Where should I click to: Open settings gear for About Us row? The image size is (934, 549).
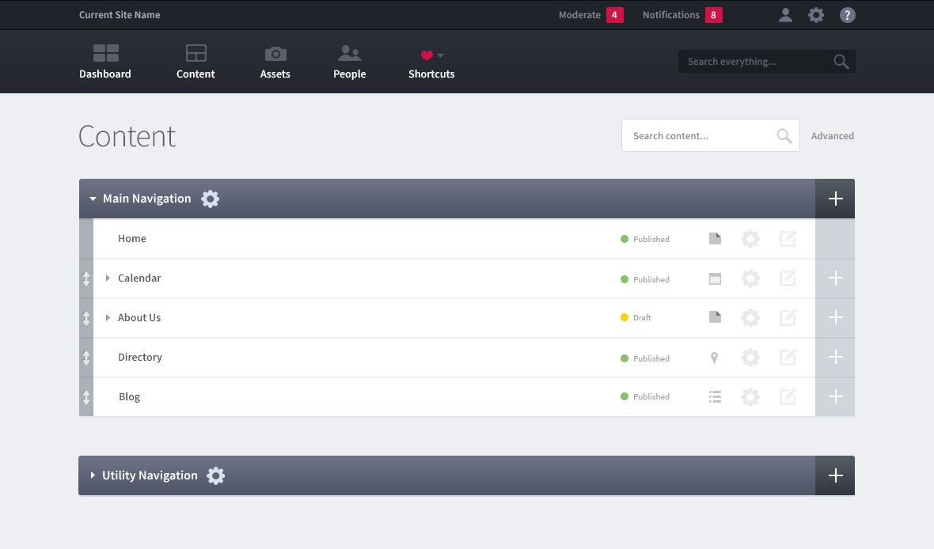tap(750, 317)
